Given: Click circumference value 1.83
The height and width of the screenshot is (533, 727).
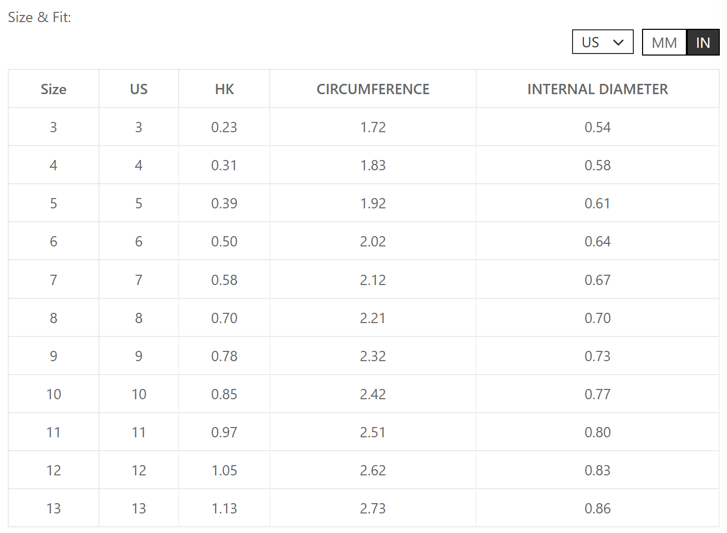Looking at the screenshot, I should click(373, 165).
